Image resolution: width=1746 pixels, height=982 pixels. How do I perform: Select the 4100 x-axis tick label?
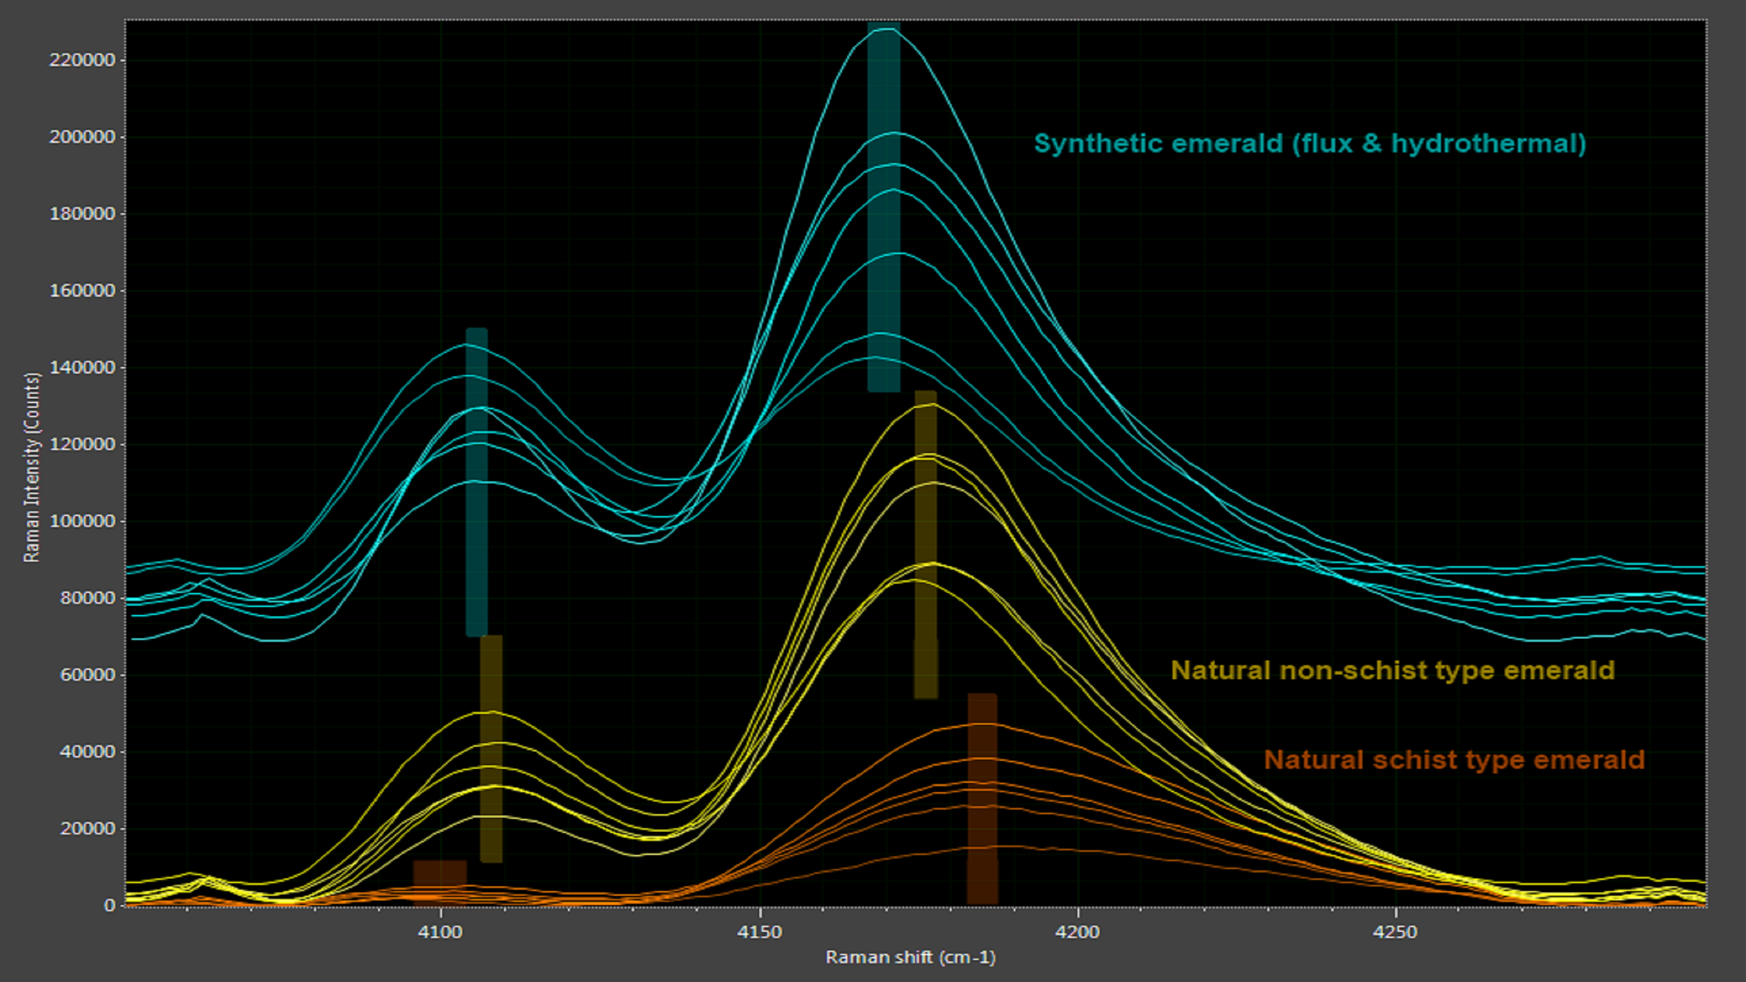pyautogui.click(x=440, y=932)
